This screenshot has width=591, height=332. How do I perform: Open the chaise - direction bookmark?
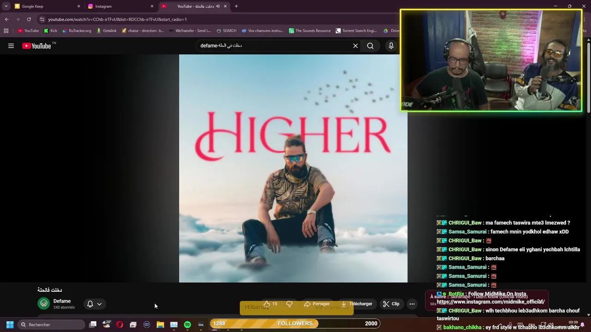tap(143, 31)
